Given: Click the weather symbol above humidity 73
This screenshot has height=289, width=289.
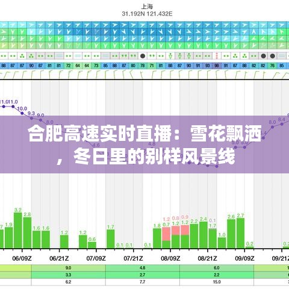Looking at the screenshot, I should point(96,56).
